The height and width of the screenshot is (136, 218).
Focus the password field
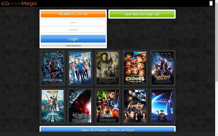coord(73,30)
